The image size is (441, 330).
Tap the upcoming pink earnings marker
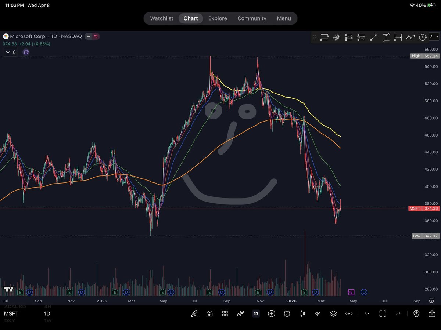click(351, 292)
